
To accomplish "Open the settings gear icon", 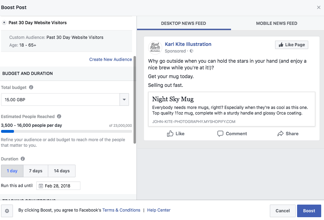I will 7,211.
